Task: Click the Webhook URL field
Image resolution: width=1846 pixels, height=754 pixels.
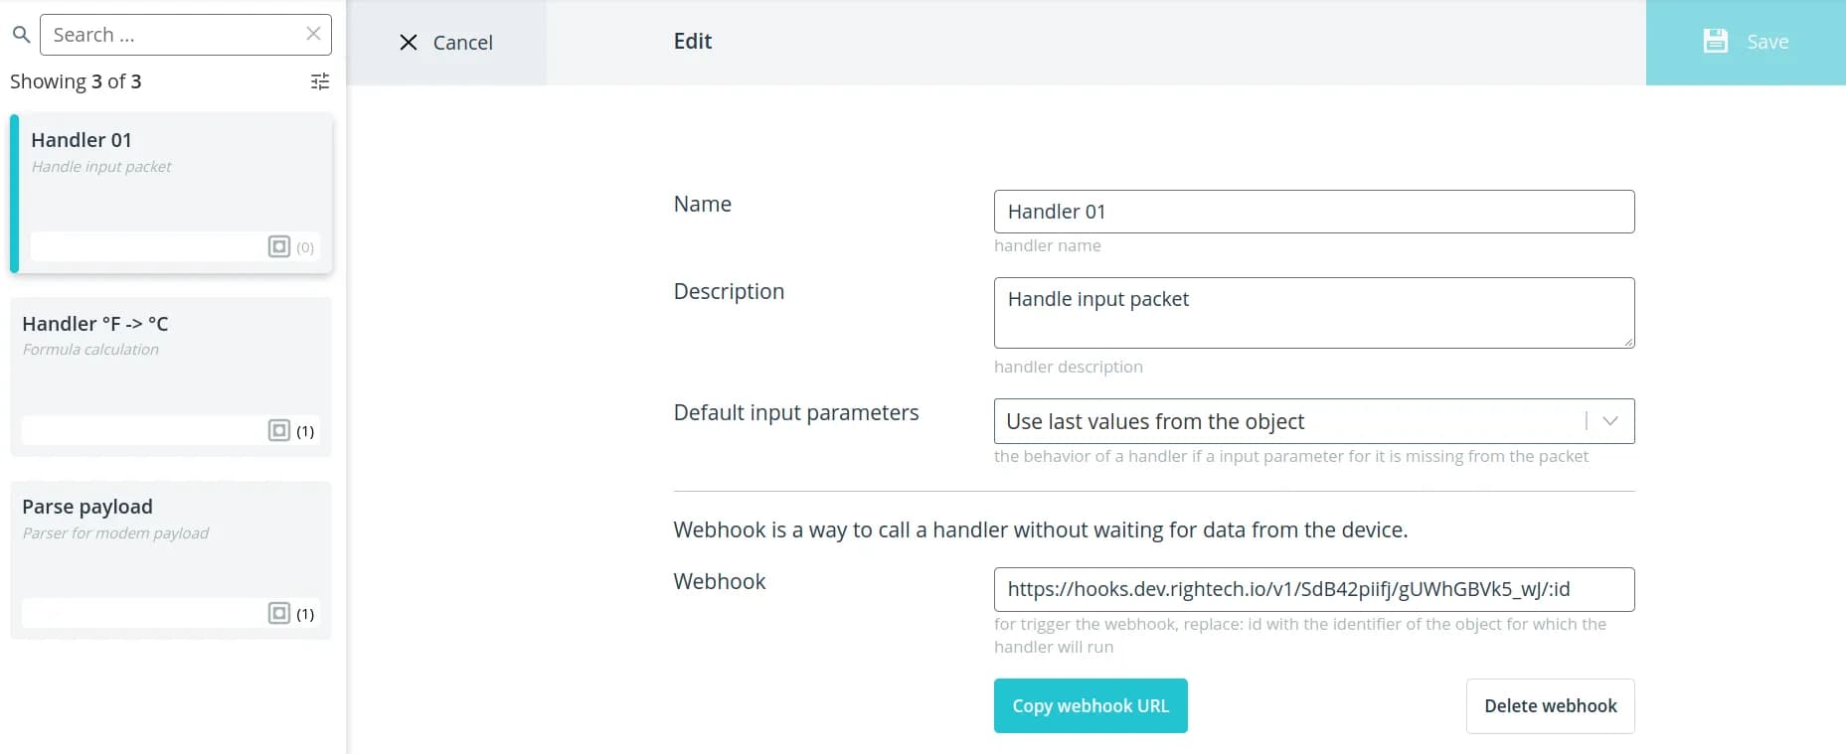Action: [x=1313, y=589]
